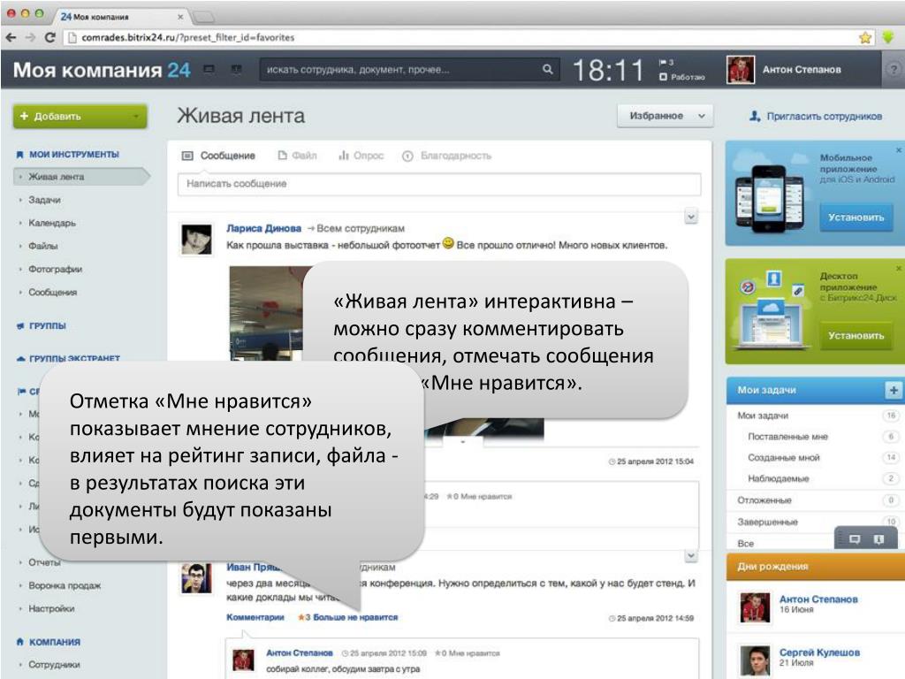905x679 pixels.
Task: Open Фотографии in the sidebar
Action: (x=56, y=269)
